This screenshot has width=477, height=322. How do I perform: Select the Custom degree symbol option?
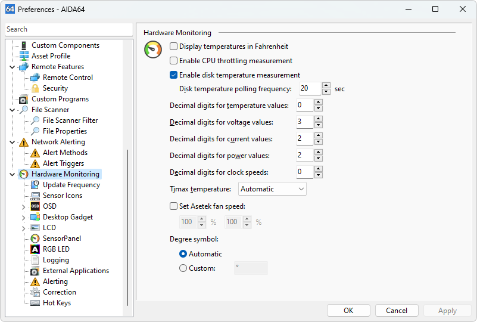[x=183, y=268]
